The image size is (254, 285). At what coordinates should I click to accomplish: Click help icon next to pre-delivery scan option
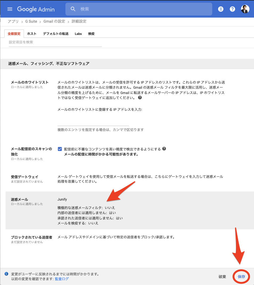[x=164, y=149]
